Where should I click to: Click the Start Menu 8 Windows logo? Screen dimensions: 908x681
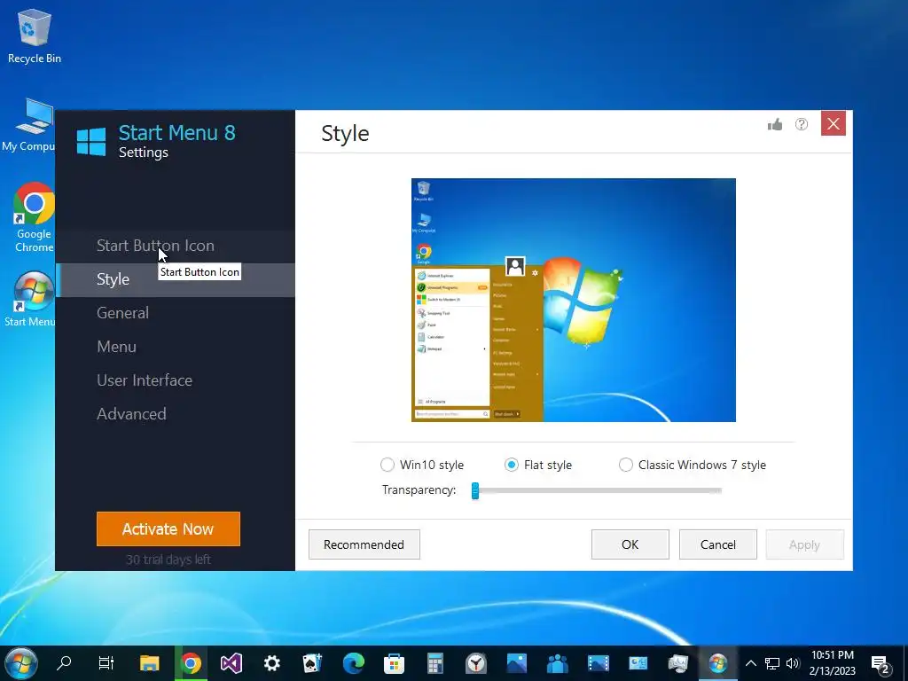[x=91, y=142]
